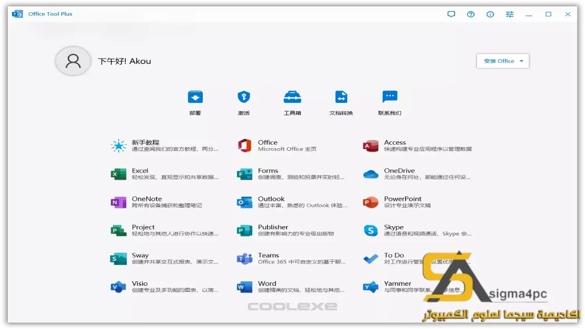Viewport: 585px width, 329px height.
Task: Open the about info icon
Action: pyautogui.click(x=490, y=14)
